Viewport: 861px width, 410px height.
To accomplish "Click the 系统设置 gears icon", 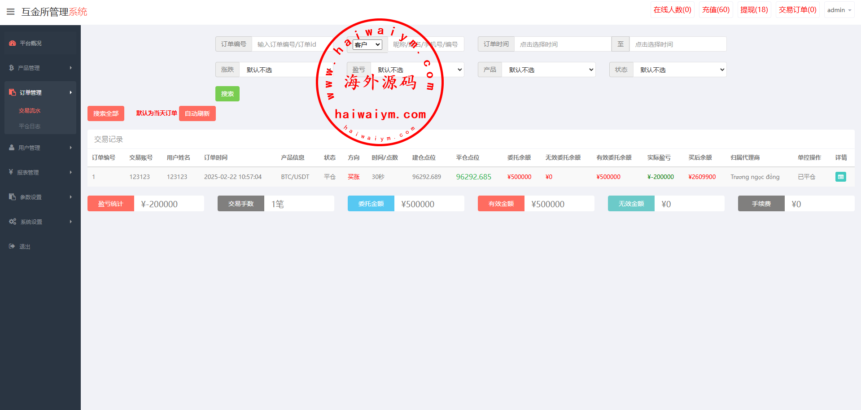I will click(x=13, y=222).
